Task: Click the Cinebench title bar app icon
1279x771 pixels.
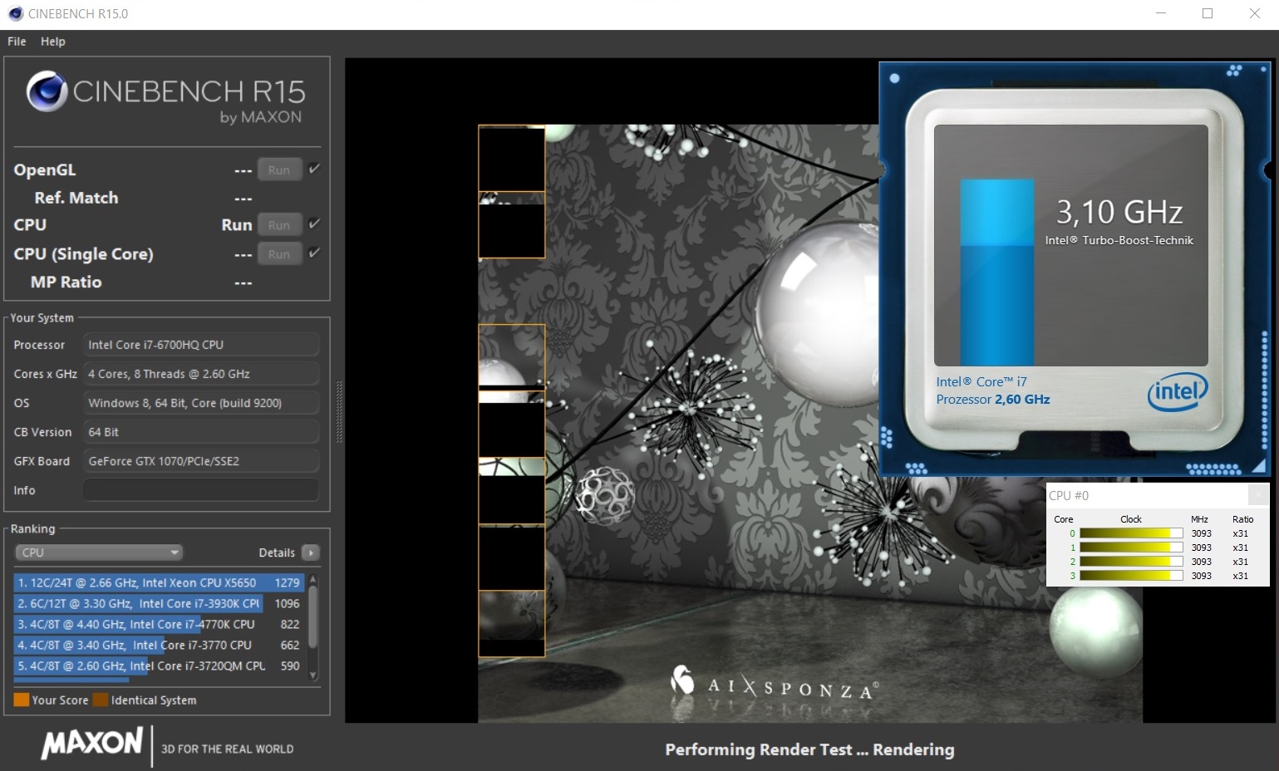Action: 16,13
